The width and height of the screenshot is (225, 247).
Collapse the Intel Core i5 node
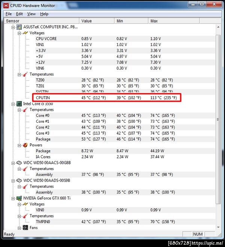point(13,104)
